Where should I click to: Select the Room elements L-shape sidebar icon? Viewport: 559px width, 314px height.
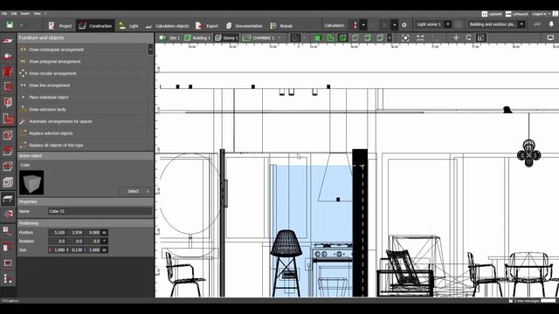(8, 119)
